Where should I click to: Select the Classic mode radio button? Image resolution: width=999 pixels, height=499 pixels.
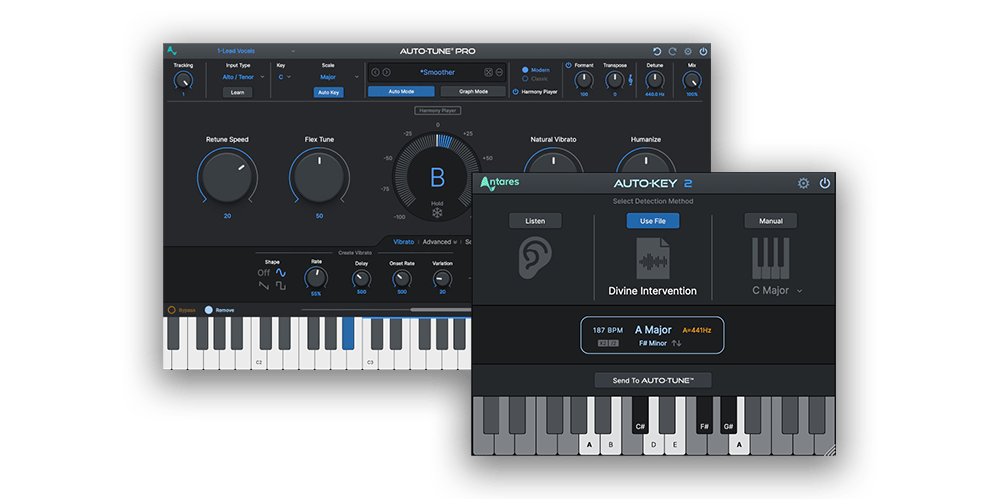point(526,78)
